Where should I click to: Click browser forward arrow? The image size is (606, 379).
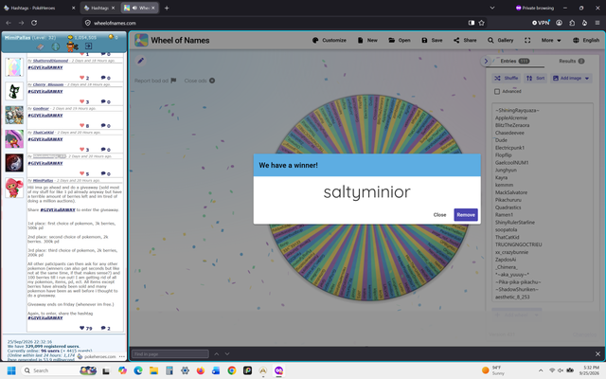pos(21,23)
